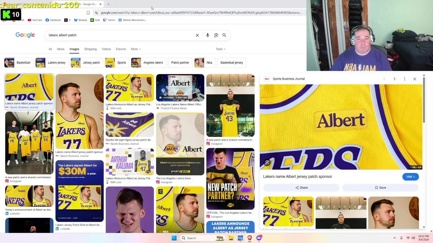Show next image in the preview panel
433x243 pixels.
(x=394, y=79)
